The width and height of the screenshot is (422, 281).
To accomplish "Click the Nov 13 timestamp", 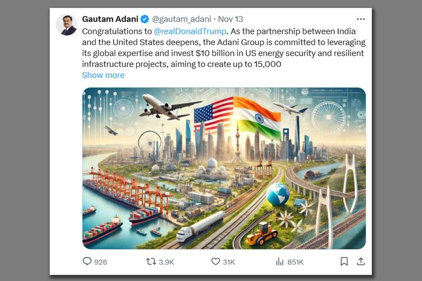I will pyautogui.click(x=232, y=19).
